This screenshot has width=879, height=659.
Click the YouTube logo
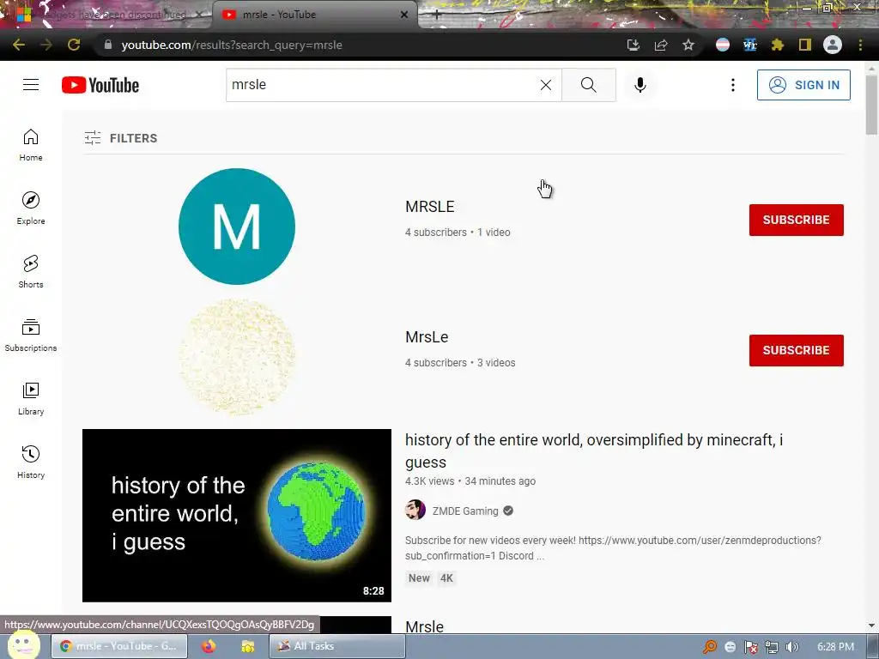(x=100, y=85)
